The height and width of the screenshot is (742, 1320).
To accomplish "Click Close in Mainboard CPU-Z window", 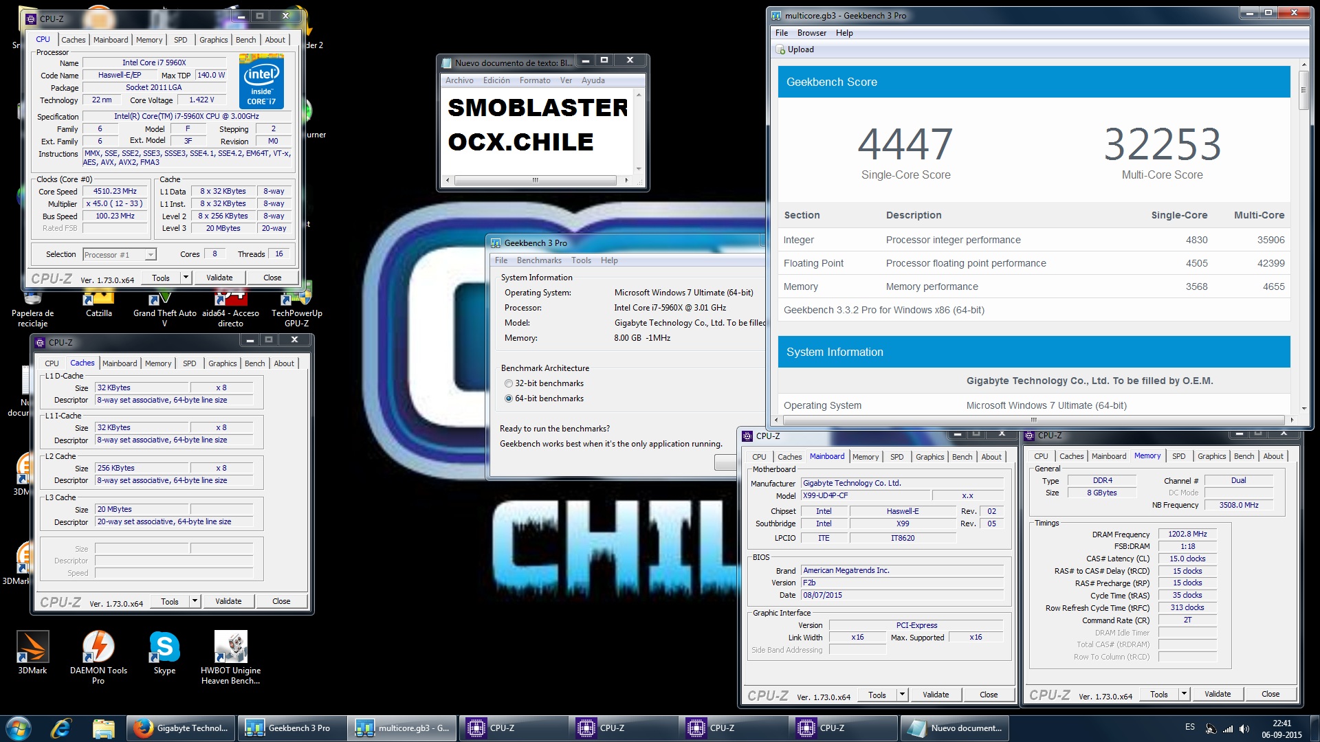I will 989,695.
